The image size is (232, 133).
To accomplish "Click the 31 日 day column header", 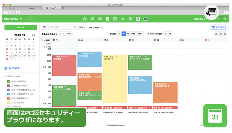I will tap(207, 40).
